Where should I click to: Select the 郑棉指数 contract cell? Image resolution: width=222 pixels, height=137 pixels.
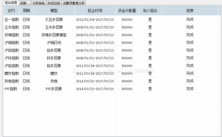click(12, 35)
